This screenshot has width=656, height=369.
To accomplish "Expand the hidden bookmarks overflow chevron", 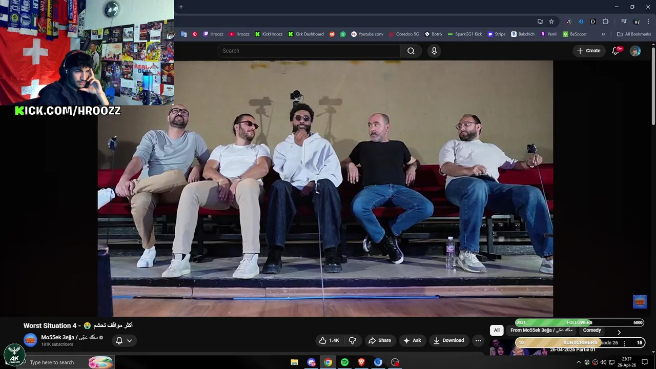I will point(603,34).
